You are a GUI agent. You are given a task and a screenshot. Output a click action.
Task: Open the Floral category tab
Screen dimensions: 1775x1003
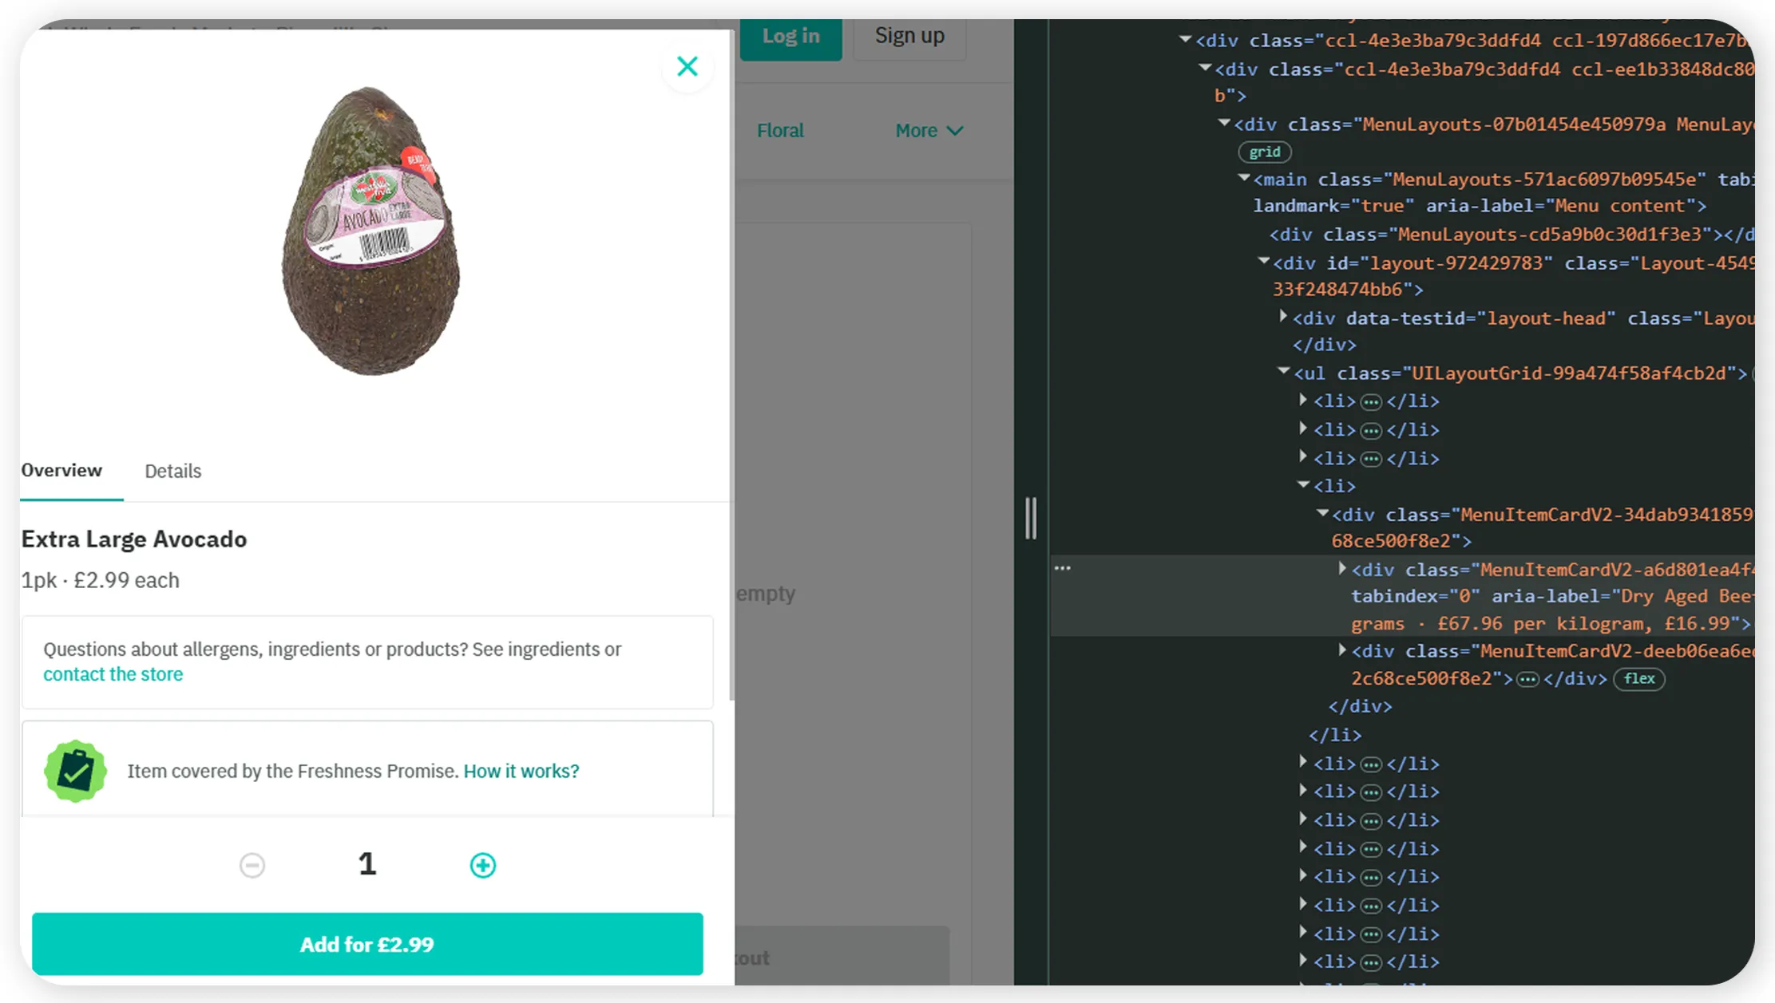[780, 130]
